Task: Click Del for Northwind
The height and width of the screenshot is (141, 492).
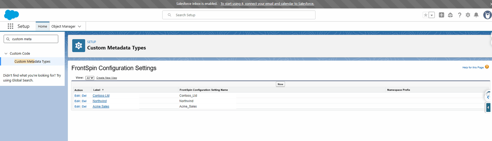Action: click(x=84, y=101)
